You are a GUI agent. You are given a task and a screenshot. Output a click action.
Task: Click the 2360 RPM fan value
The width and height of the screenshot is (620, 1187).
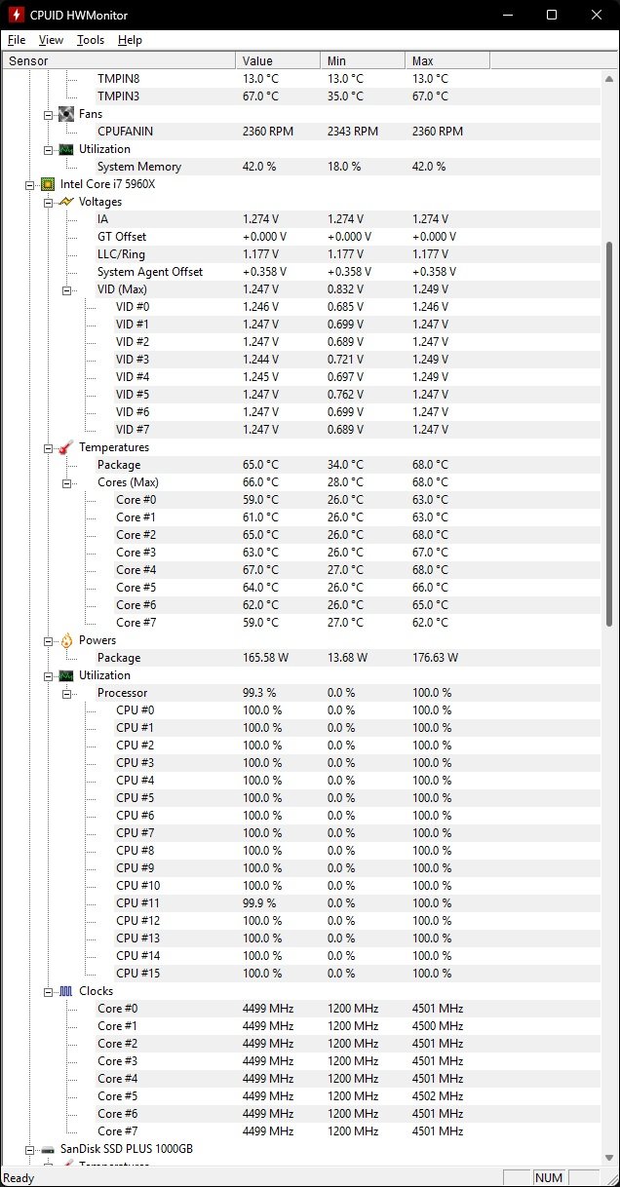(268, 132)
